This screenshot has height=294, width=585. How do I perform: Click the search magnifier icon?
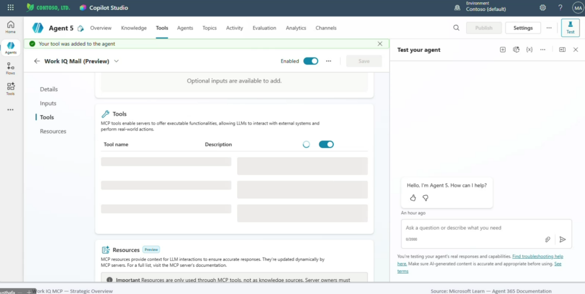point(456,28)
